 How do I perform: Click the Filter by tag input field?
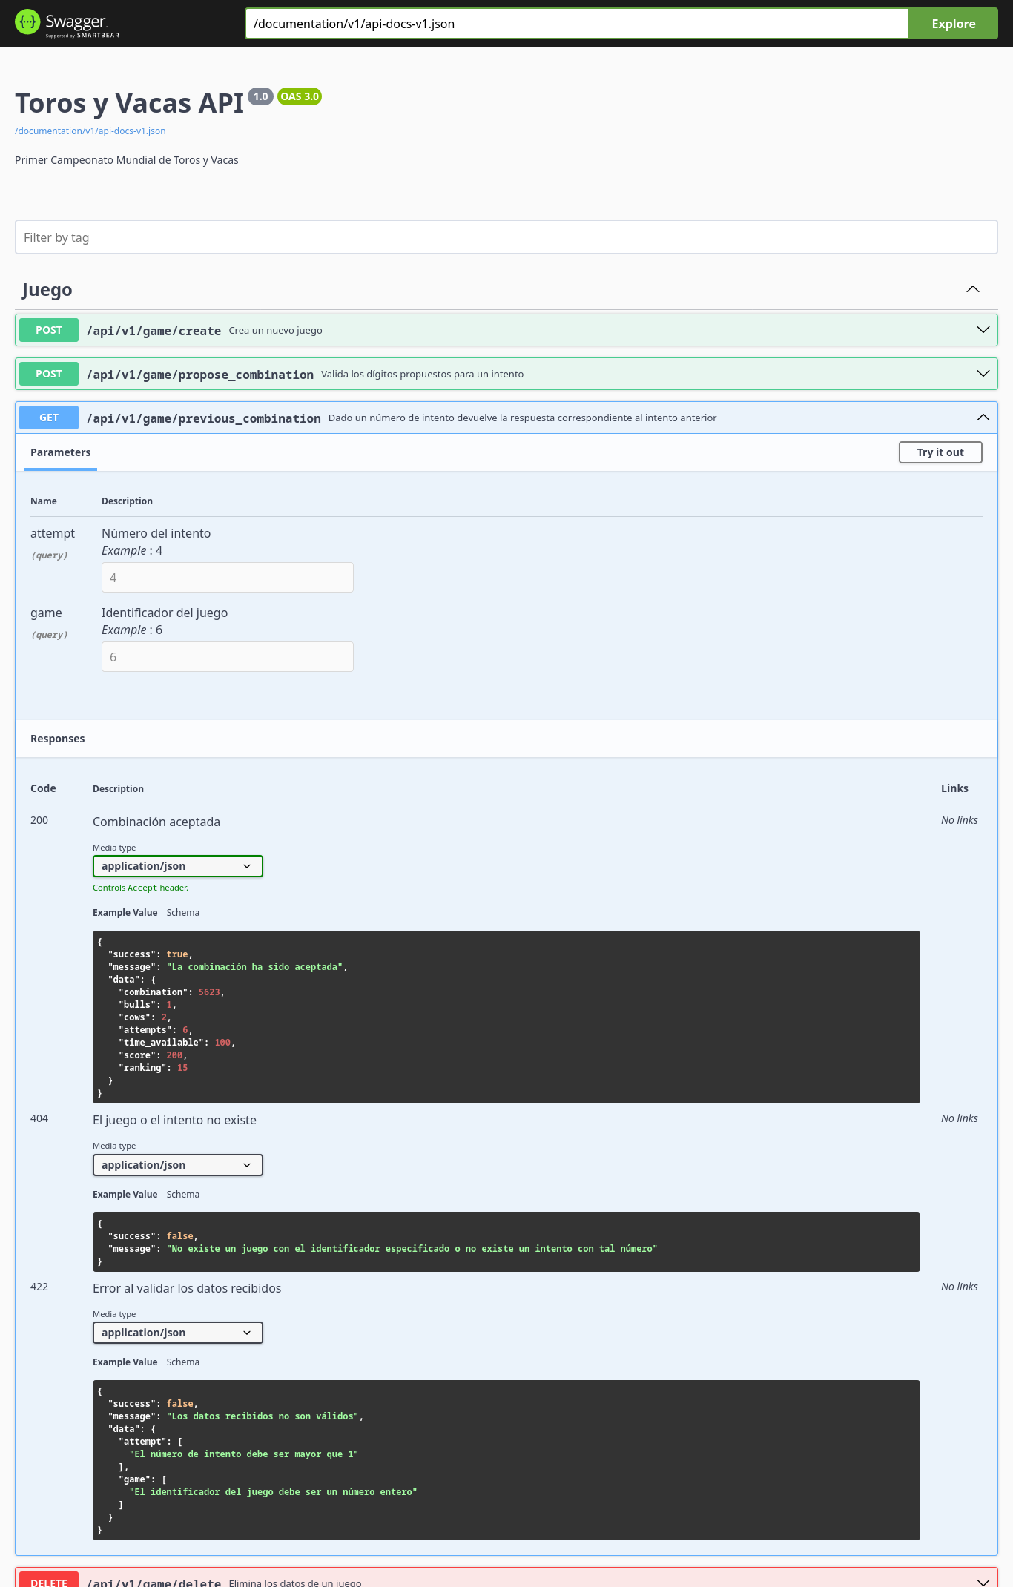(x=506, y=237)
